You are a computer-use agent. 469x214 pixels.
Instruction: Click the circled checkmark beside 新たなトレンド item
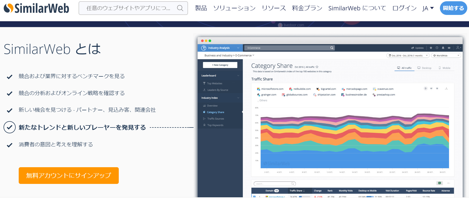10,127
